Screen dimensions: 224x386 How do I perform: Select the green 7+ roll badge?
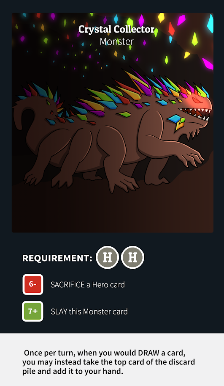click(x=33, y=312)
